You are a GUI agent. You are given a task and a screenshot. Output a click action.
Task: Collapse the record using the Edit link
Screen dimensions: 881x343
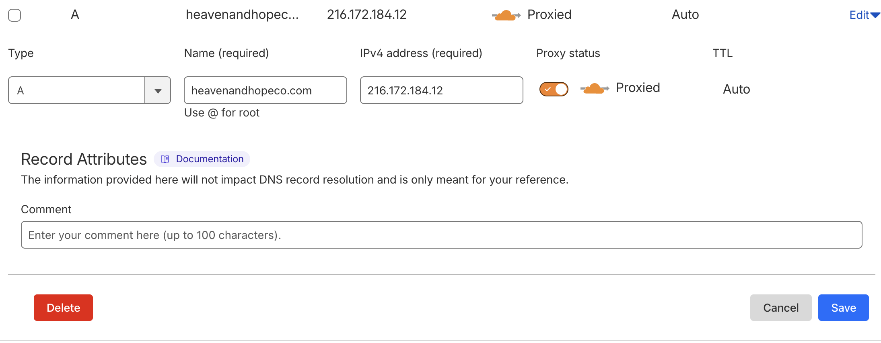click(859, 15)
